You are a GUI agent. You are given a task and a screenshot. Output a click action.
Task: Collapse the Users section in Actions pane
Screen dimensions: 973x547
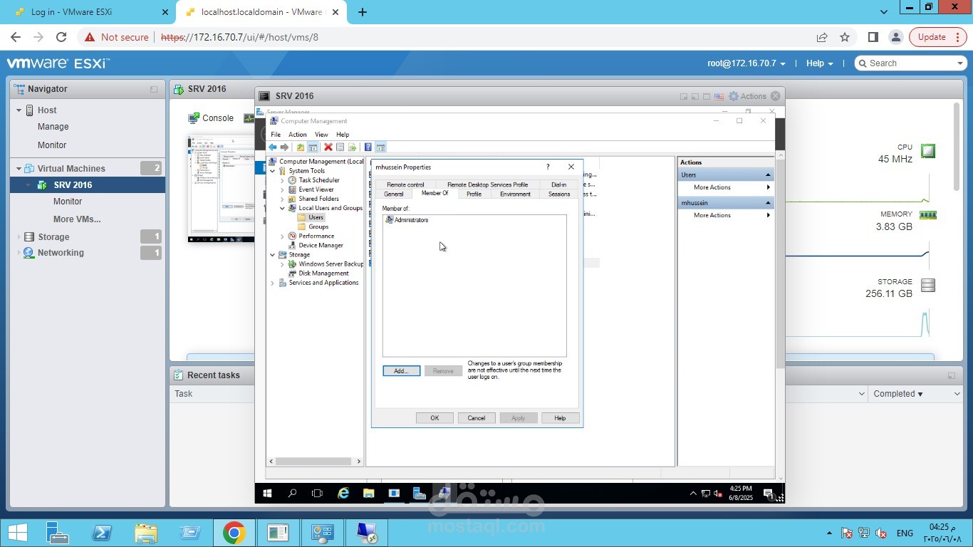(x=768, y=174)
